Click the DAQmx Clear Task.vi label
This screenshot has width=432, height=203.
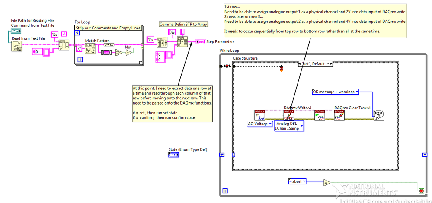click(x=352, y=108)
